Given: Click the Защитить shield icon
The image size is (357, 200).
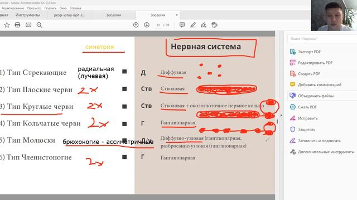Looking at the screenshot, I should (x=292, y=129).
